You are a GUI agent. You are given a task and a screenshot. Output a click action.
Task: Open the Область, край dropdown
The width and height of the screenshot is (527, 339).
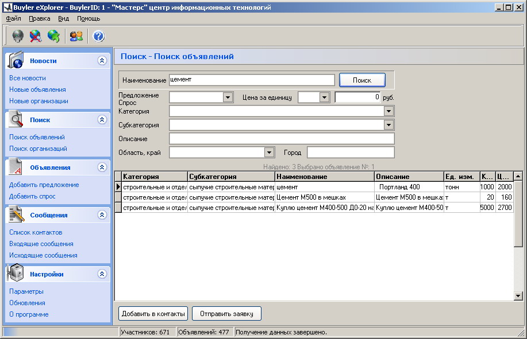click(268, 153)
